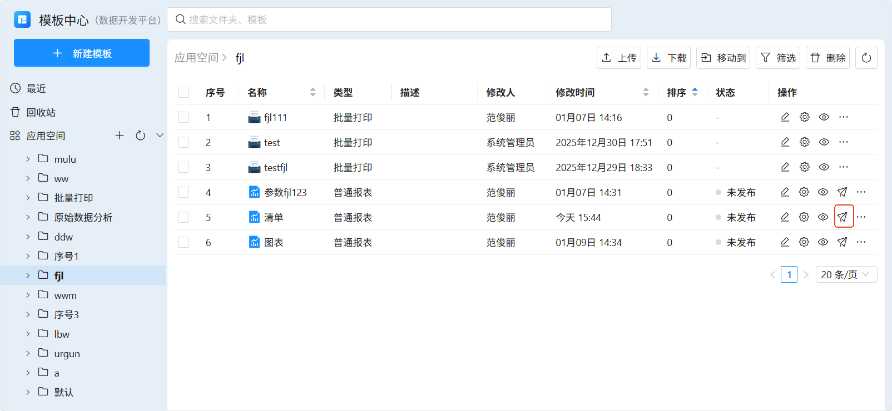Select the checkbox for fjl111 row

click(184, 117)
